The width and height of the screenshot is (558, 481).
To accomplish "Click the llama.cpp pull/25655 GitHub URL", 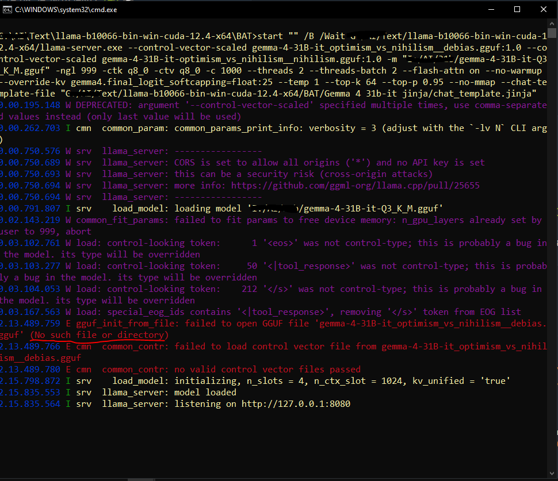I will [x=355, y=186].
